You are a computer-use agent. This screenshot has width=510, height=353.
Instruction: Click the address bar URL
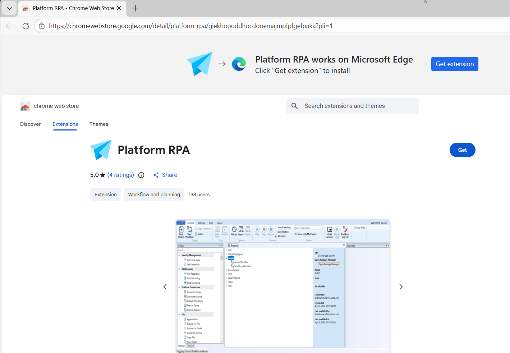pos(191,26)
